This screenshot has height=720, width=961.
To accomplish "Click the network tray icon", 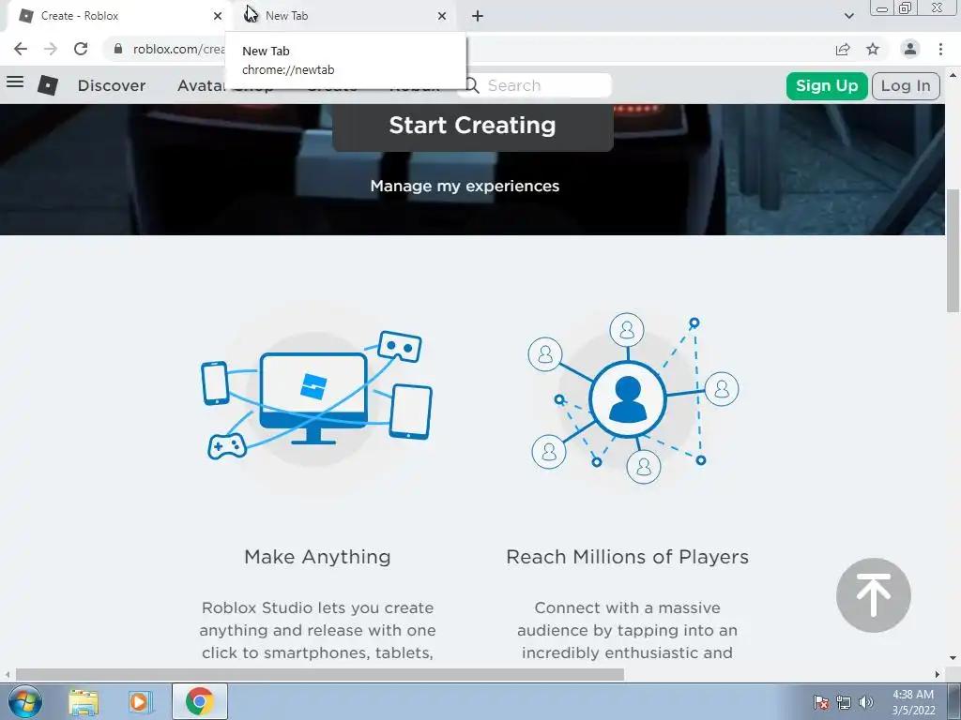I will click(x=844, y=701).
